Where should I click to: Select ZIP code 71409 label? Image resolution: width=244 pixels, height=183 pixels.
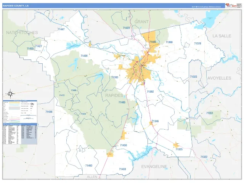tap(84, 56)
